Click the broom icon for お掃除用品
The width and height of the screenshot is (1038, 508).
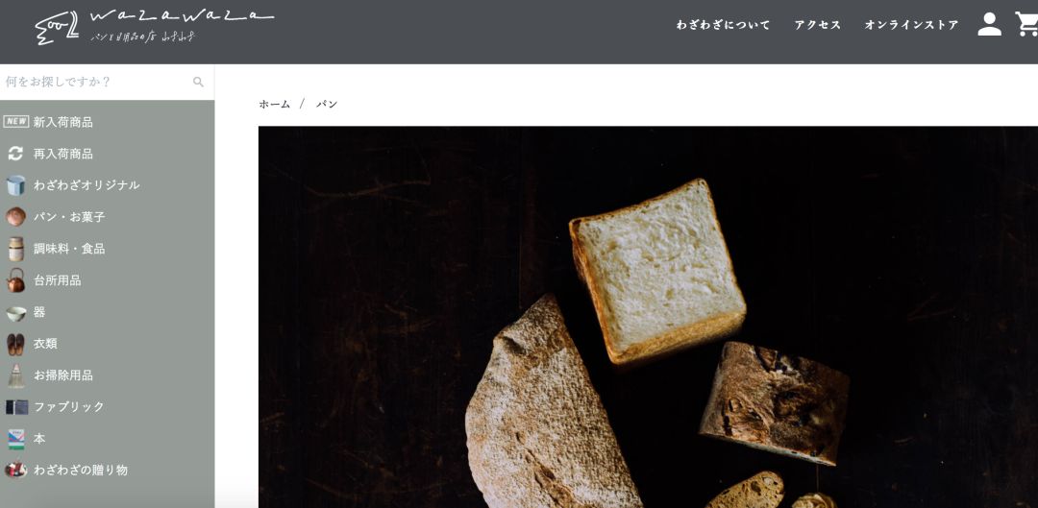point(16,375)
